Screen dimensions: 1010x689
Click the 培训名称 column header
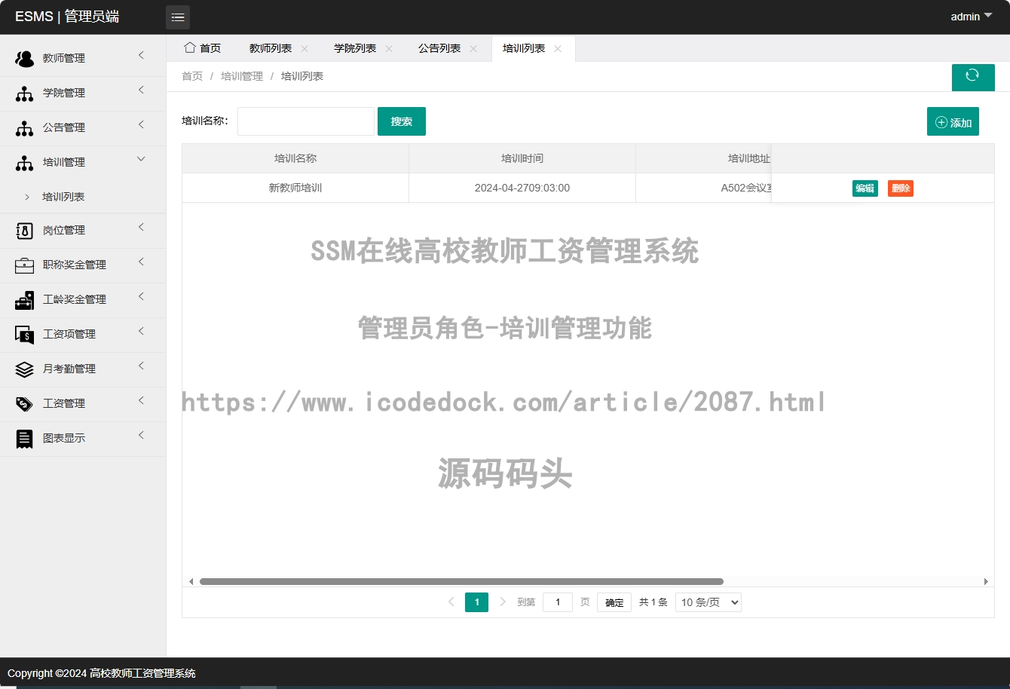[295, 158]
